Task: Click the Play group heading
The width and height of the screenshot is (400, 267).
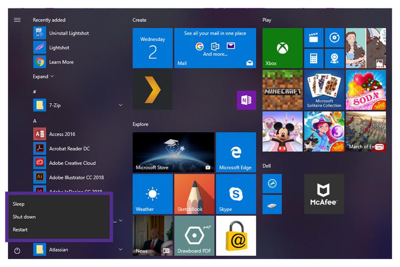Action: click(267, 20)
